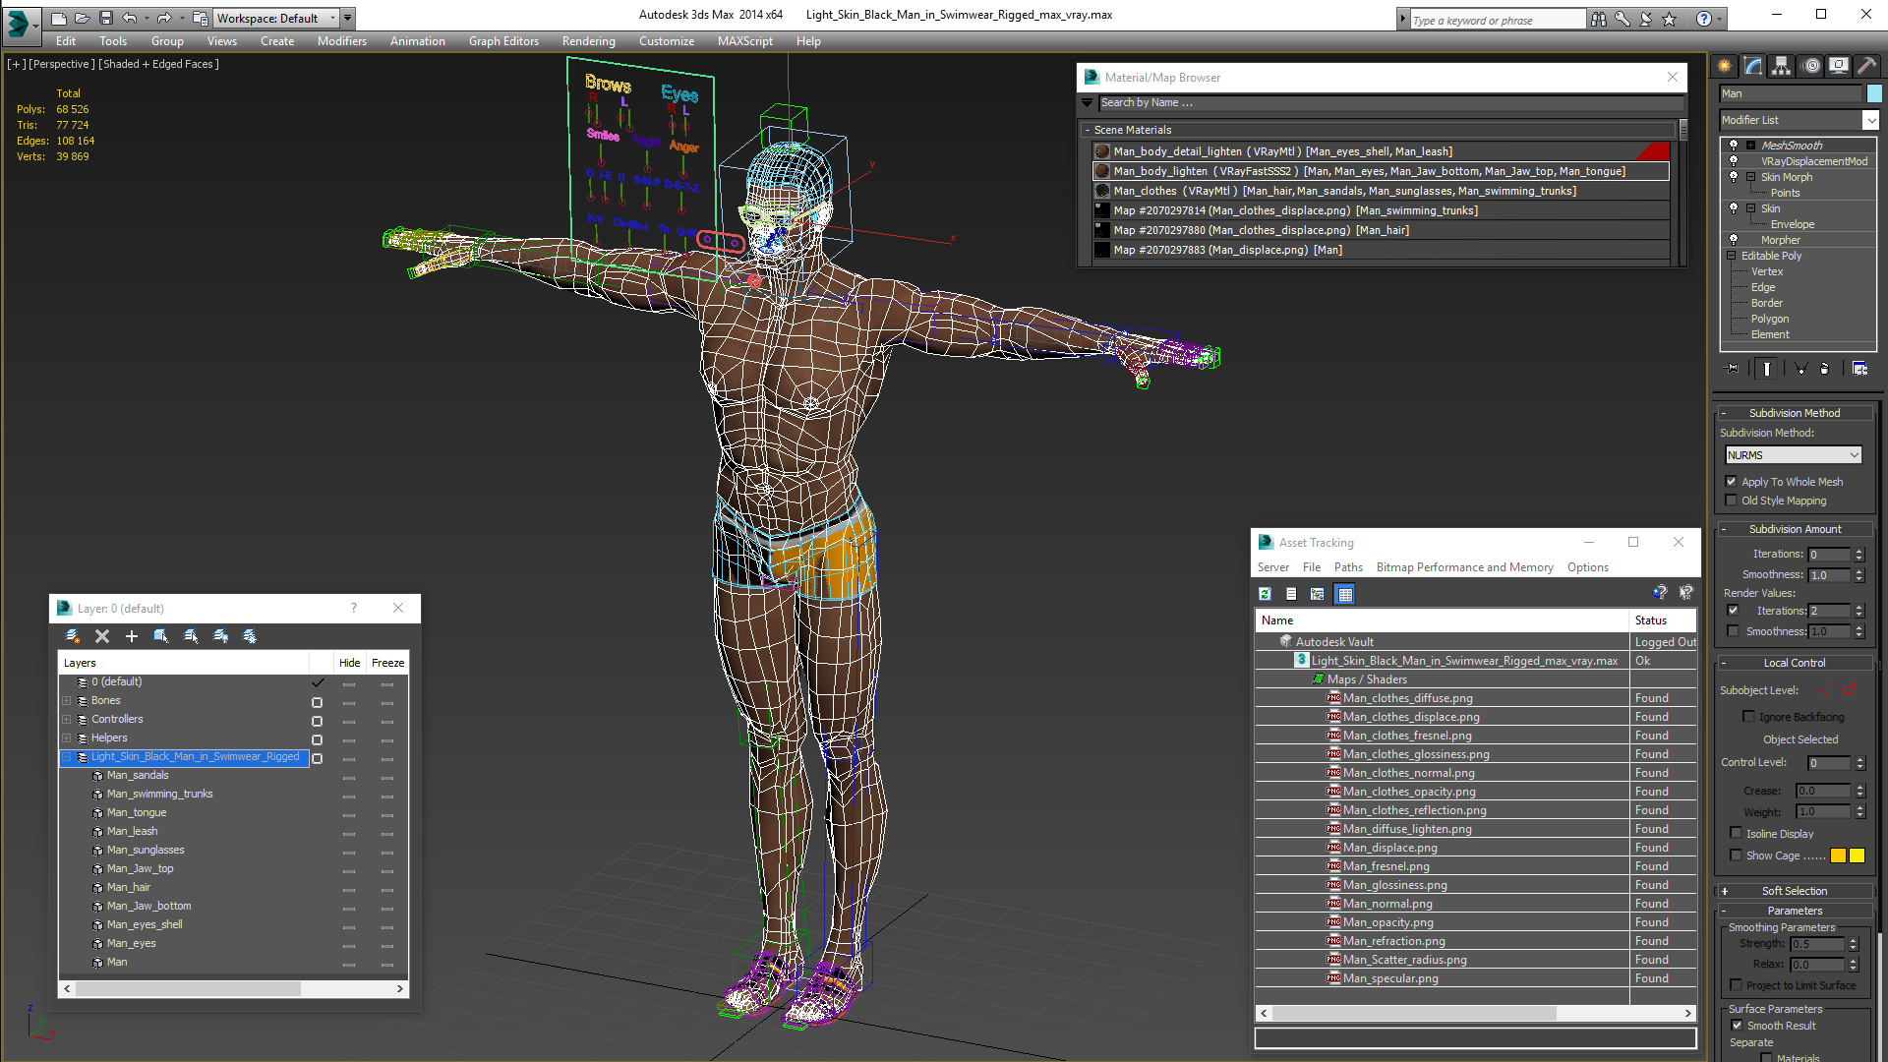
Task: Expand the Controllers layer tree
Action: (67, 720)
